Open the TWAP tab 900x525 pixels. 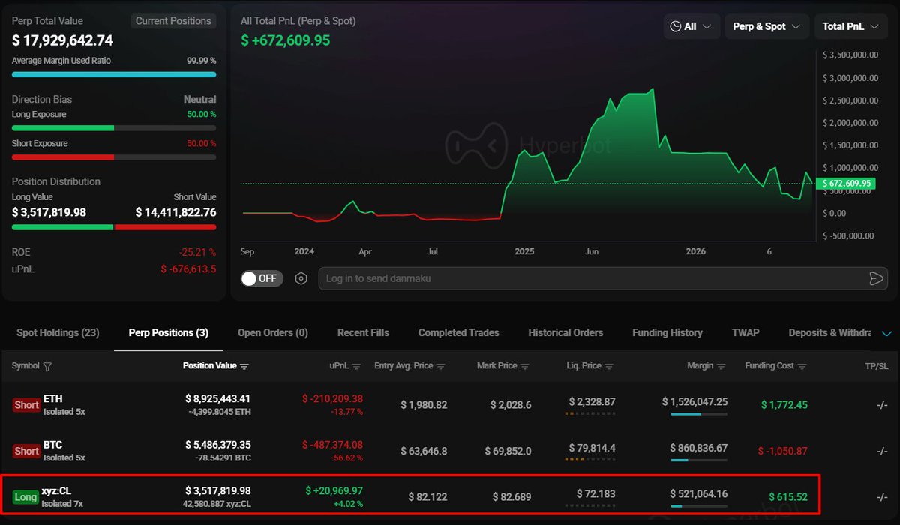[x=745, y=332]
